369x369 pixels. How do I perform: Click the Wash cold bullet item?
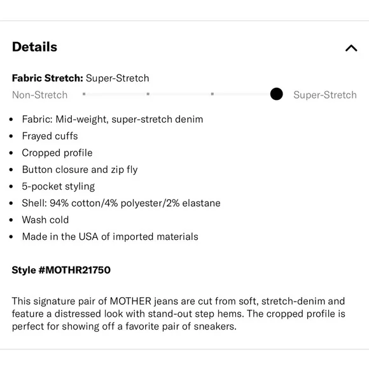click(45, 219)
